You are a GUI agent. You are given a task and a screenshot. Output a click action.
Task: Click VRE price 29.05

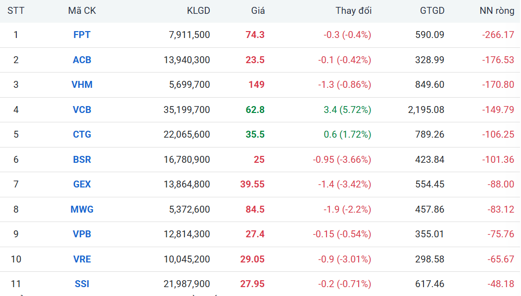pyautogui.click(x=252, y=259)
